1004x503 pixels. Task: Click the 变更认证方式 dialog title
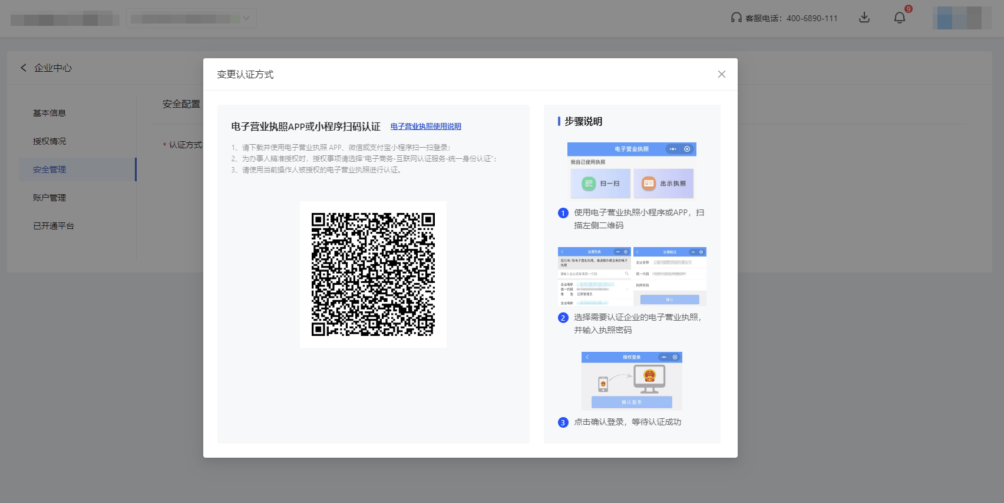click(245, 74)
